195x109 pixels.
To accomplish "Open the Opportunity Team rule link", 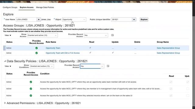I will pyautogui.click(x=53, y=48).
